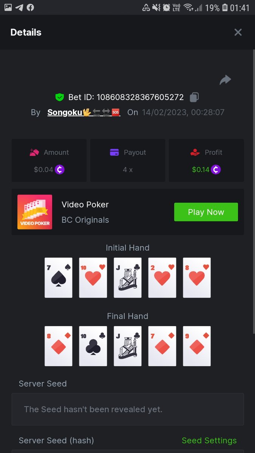
Task: Tap the share arrow icon
Action: (x=225, y=80)
